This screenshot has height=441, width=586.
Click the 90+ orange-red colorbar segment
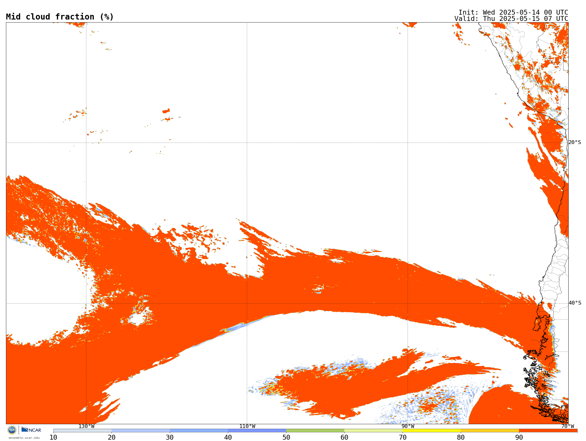[548, 431]
